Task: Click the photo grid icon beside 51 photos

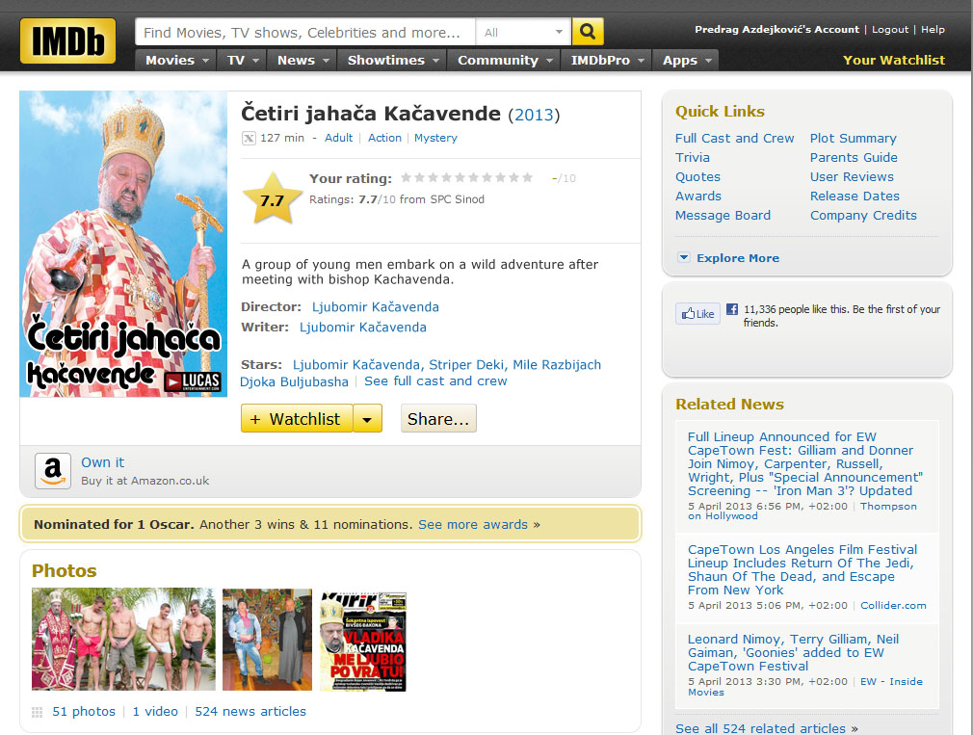Action: coord(38,712)
